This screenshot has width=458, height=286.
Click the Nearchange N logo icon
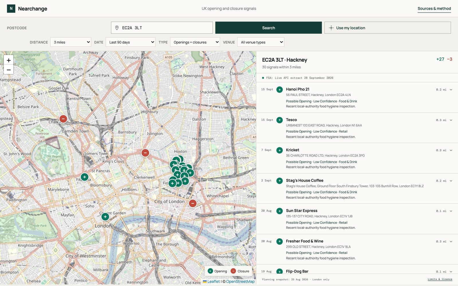pyautogui.click(x=11, y=9)
